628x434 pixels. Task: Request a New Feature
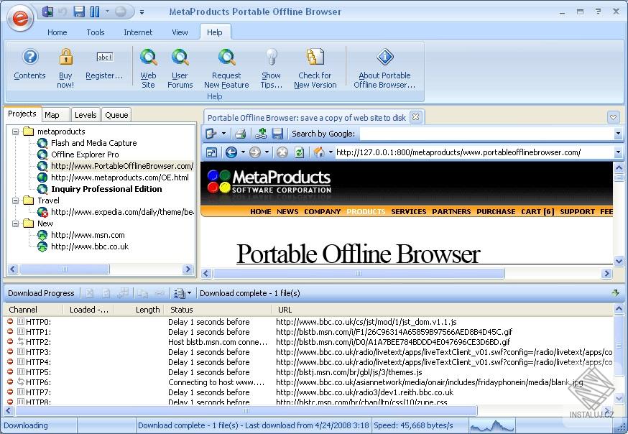tap(226, 65)
